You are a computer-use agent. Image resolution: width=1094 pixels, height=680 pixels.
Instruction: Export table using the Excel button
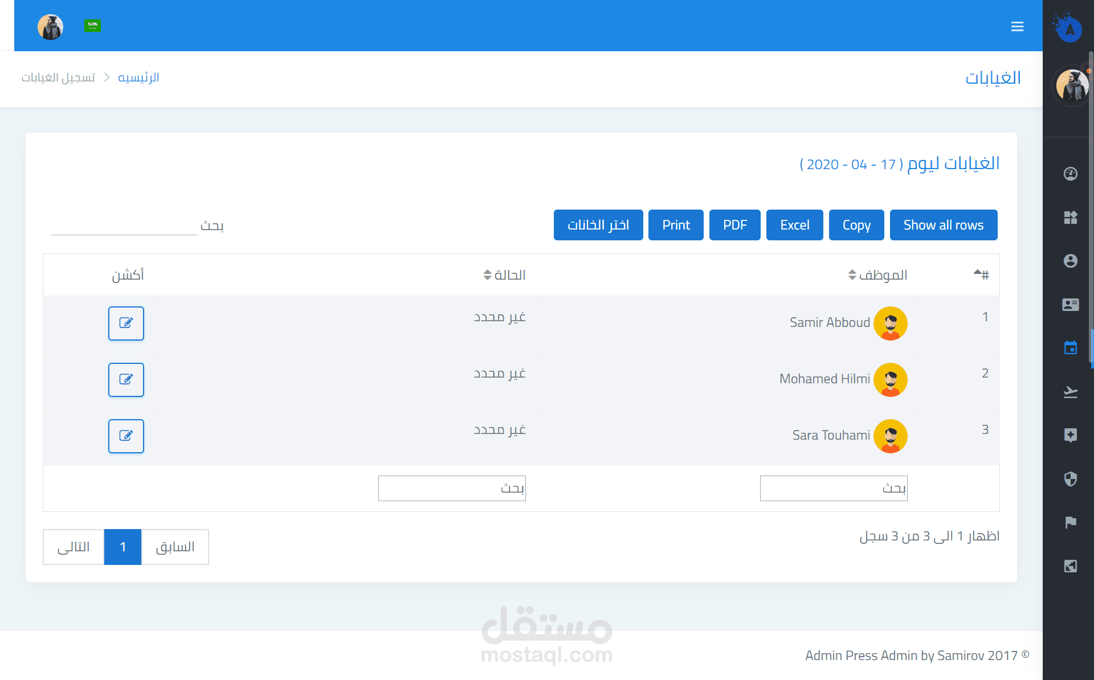point(794,225)
